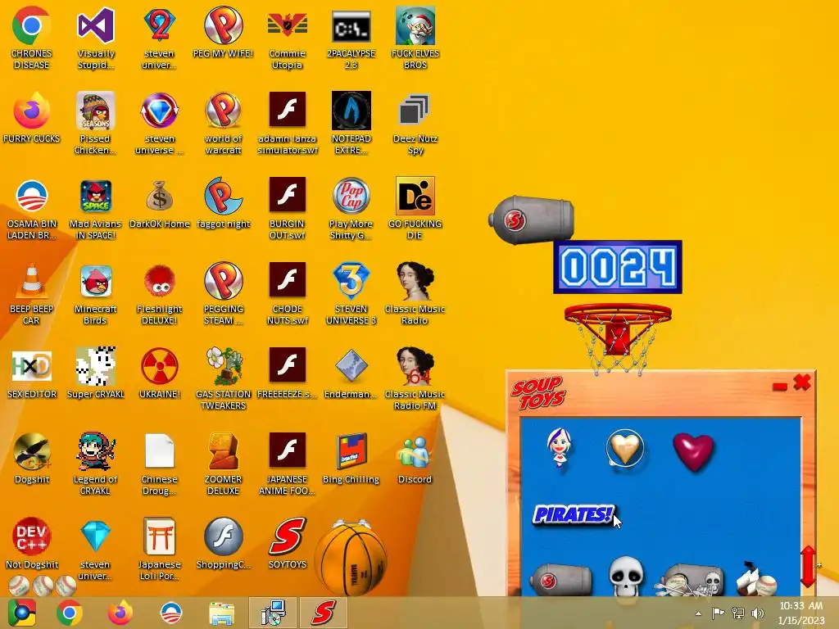This screenshot has width=839, height=629.
Task: Pick the dark red heart toy
Action: pyautogui.click(x=693, y=452)
